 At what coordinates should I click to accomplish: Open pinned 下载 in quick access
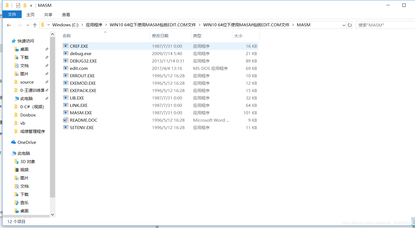coord(21,57)
